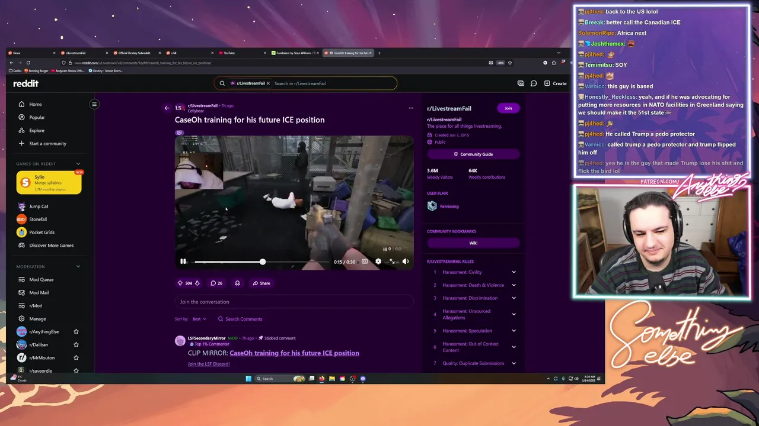
Task: Open a new browser tab
Action: (x=379, y=53)
